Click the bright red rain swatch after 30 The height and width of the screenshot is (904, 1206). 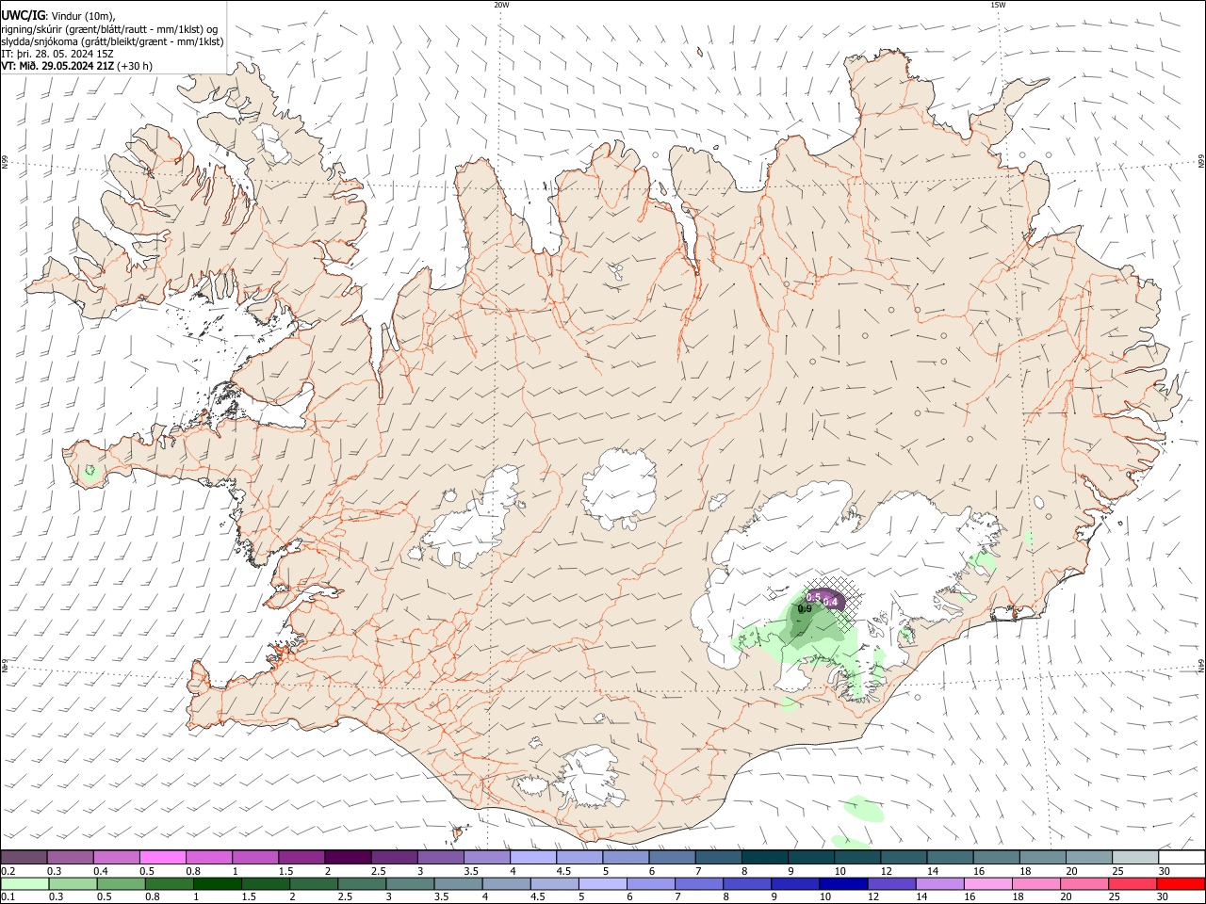1182,884
